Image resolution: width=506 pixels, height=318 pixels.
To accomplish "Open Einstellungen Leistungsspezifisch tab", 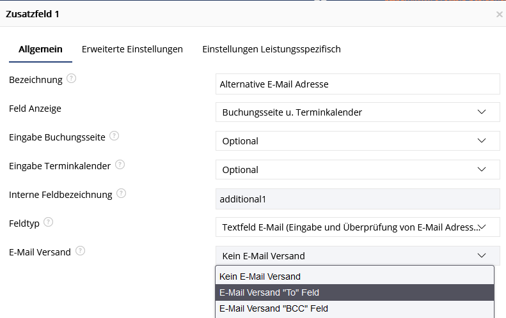I will pyautogui.click(x=271, y=49).
